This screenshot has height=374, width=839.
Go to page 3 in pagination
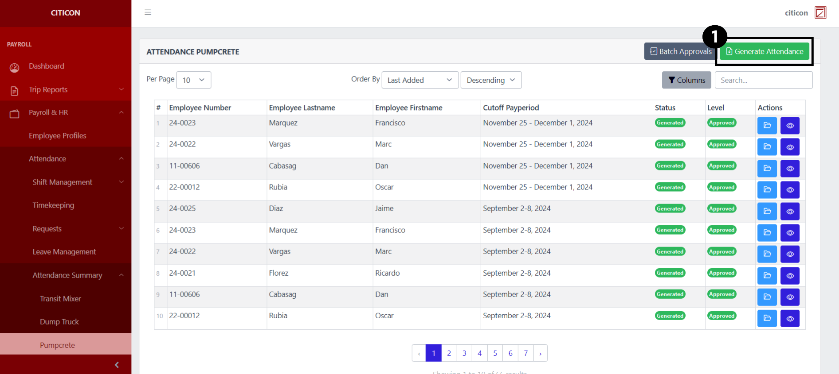tap(464, 353)
